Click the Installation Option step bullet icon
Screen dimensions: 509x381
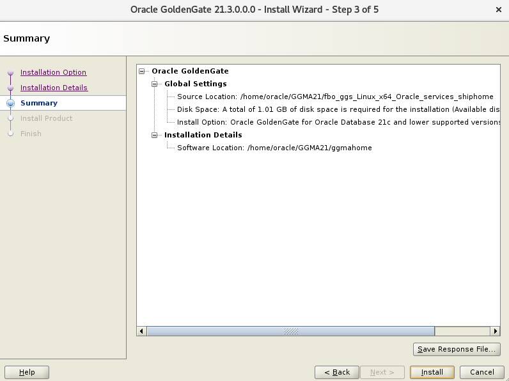(11, 72)
